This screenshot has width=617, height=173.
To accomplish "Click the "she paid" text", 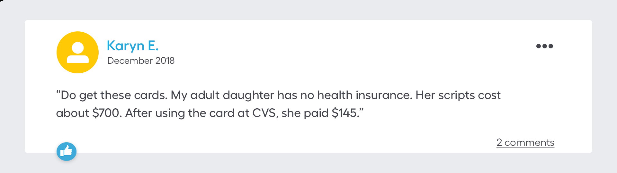I will (305, 113).
